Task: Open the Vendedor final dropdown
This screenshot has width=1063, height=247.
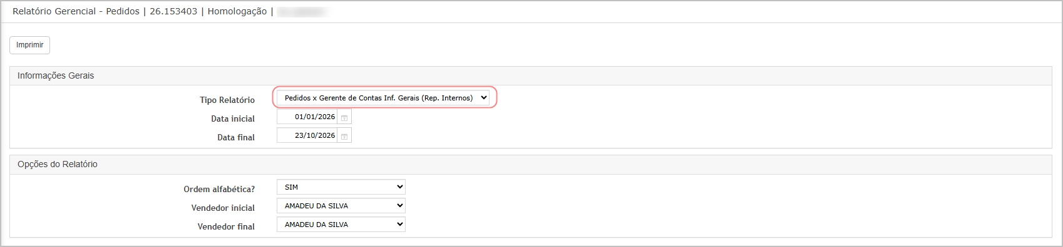Action: click(x=341, y=225)
